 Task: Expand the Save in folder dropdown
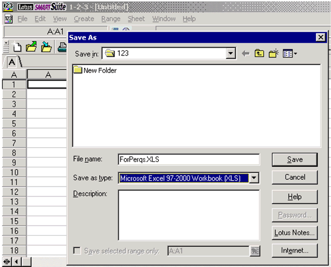pyautogui.click(x=231, y=54)
